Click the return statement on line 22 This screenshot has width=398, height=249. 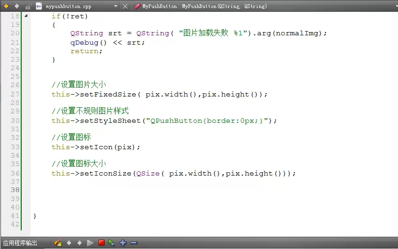86,51
